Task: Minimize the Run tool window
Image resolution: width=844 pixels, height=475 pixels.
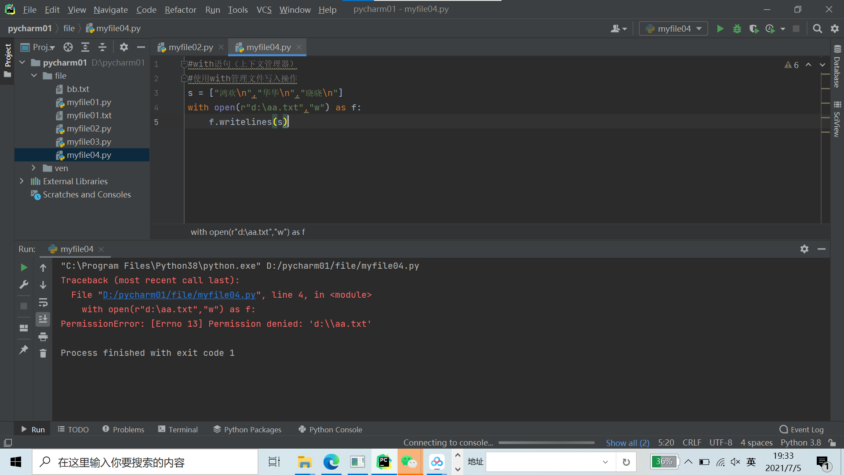Action: pos(822,249)
